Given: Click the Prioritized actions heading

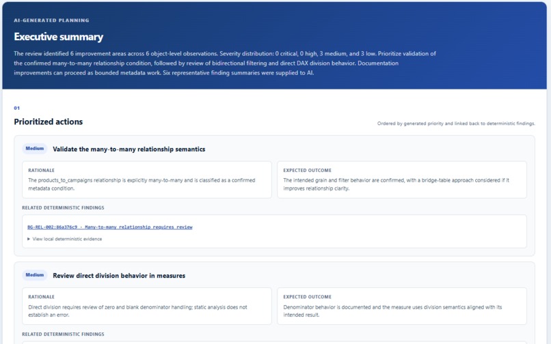Looking at the screenshot, I should [49, 121].
